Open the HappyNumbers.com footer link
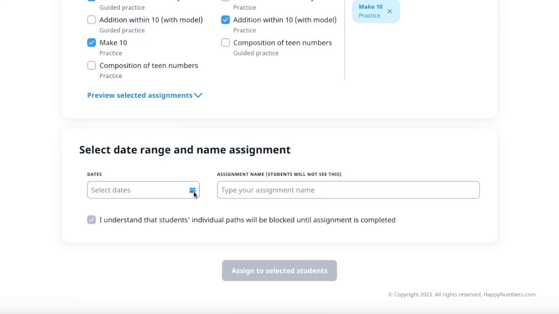 [510, 294]
